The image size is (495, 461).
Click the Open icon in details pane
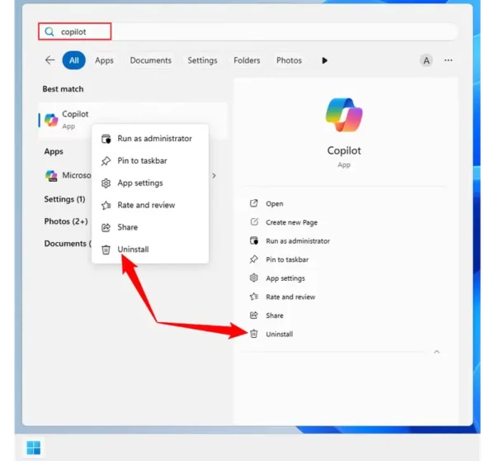[254, 203]
